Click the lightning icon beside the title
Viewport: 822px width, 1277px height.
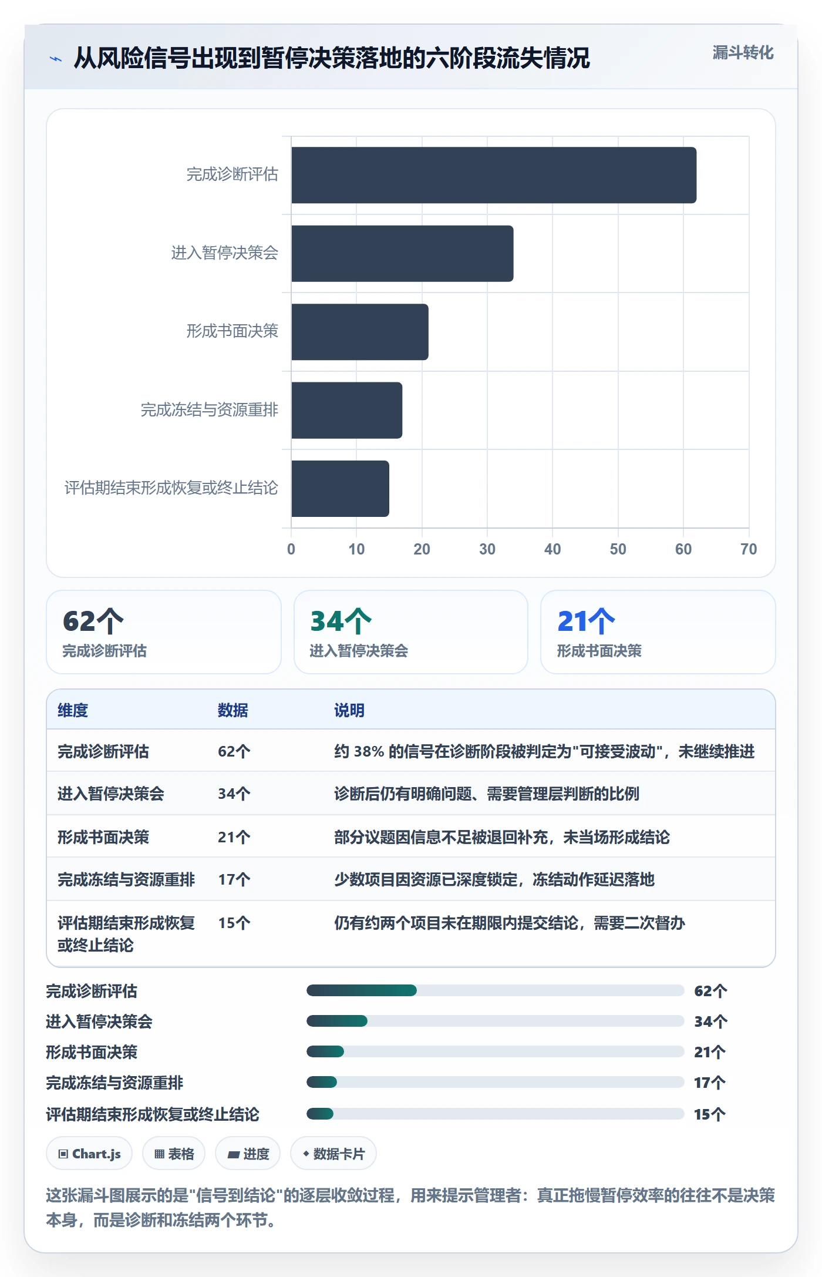(56, 59)
